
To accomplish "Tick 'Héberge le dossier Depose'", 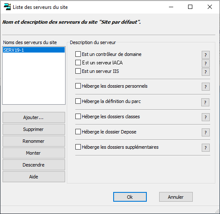I will point(78,132).
